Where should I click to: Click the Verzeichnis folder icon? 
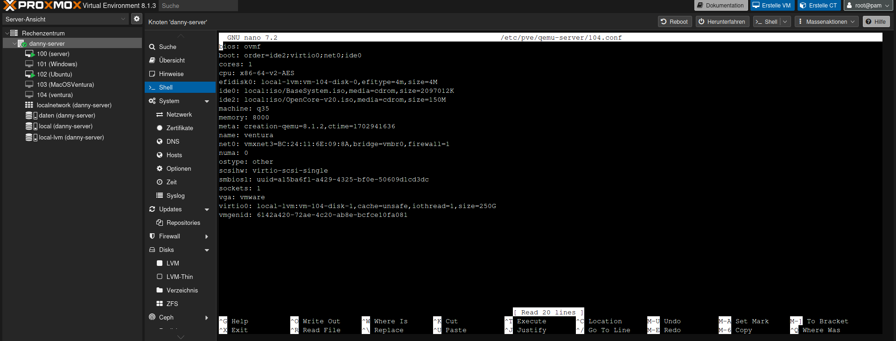(160, 290)
